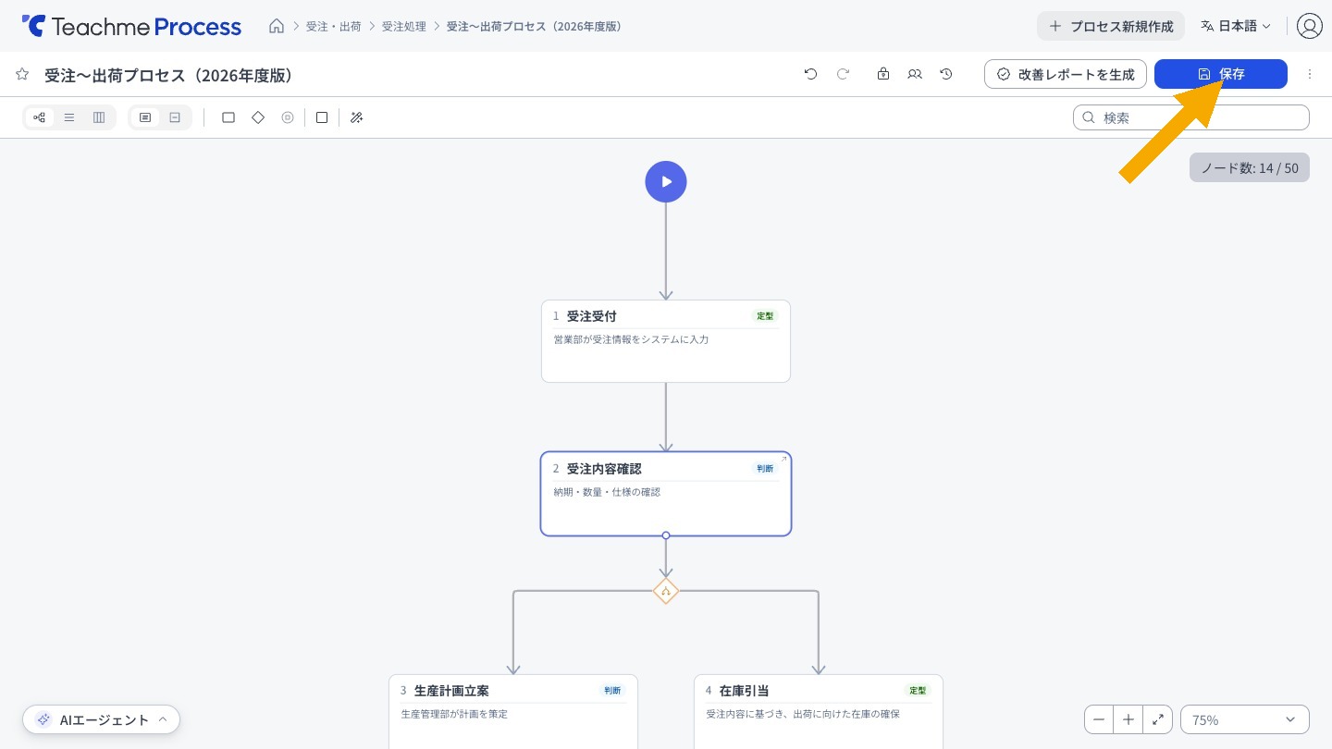The width and height of the screenshot is (1332, 749).
Task: Redo the last undone edit
Action: [843, 74]
